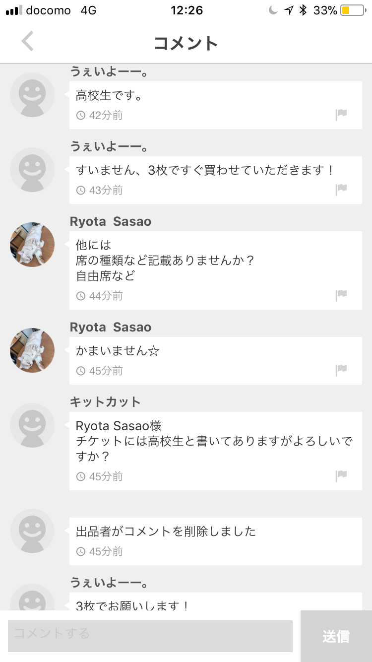
Task: Focus the コメントする input field
Action: 150,636
